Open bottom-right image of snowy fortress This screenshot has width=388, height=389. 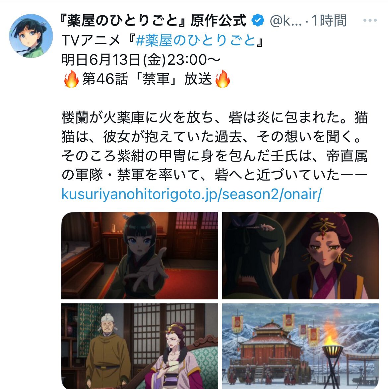(x=300, y=346)
